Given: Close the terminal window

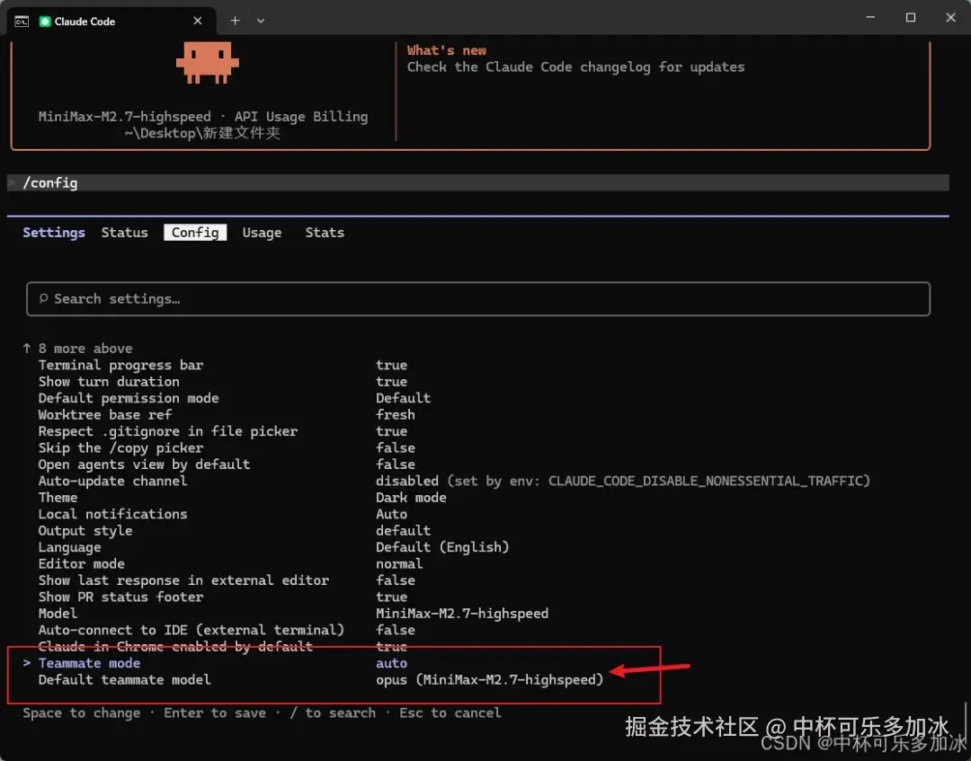Looking at the screenshot, I should (x=950, y=17).
